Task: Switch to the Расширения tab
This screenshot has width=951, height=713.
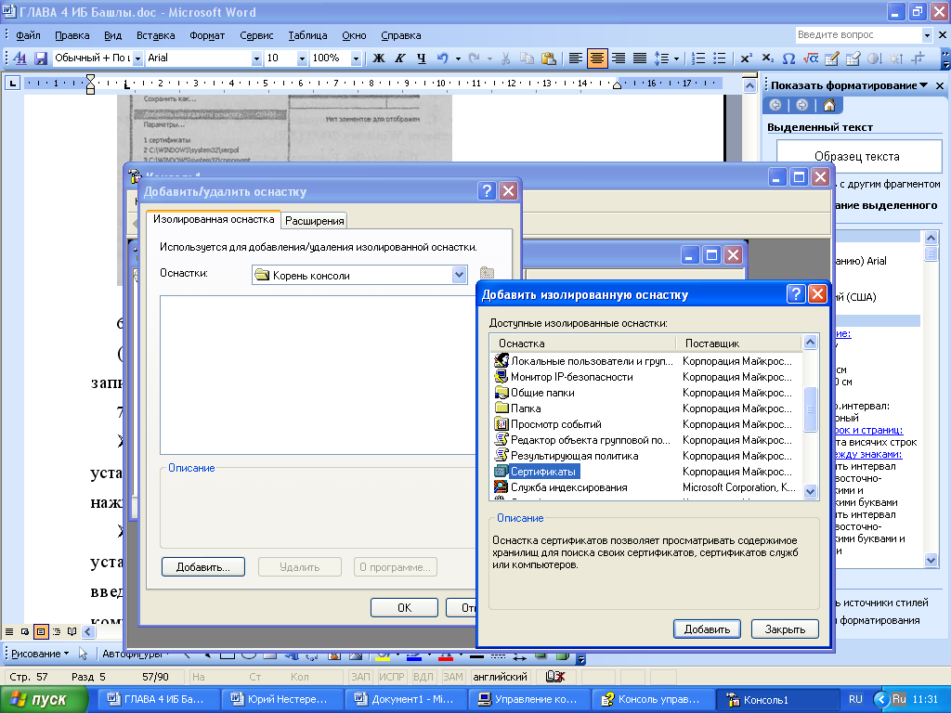Action: [x=314, y=221]
